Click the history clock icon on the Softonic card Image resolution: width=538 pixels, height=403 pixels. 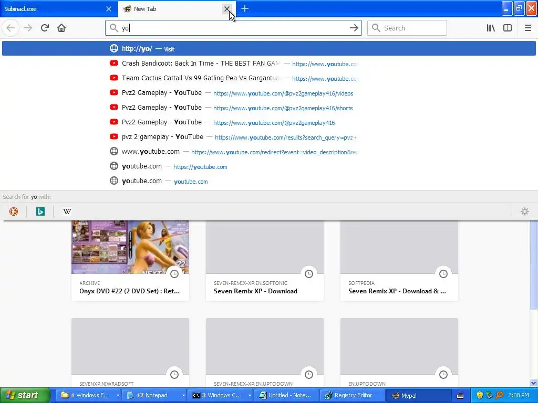click(309, 274)
